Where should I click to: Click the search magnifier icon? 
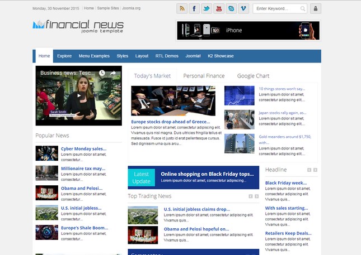(x=303, y=9)
